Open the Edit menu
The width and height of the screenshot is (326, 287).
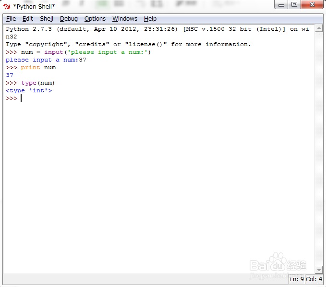(28, 19)
